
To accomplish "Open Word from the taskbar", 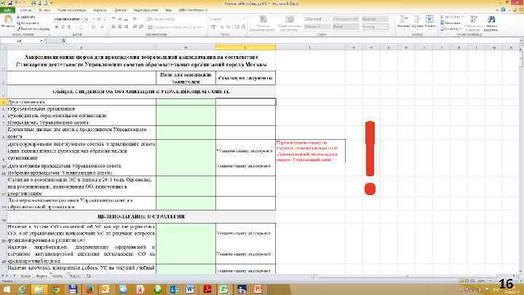I will pos(189,289).
